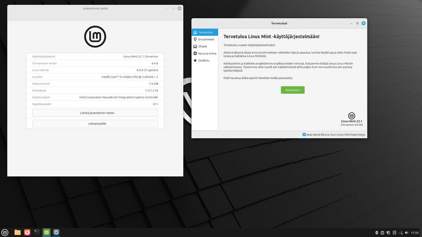Click the memory value 7.6 GiB
This screenshot has width=422, height=237.
(154, 83)
